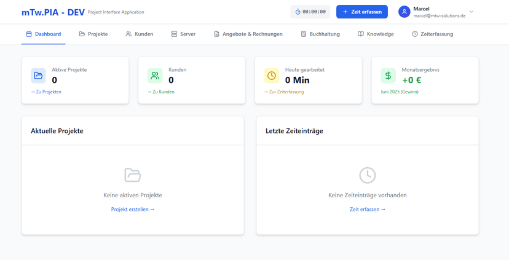Click the Heute gearbeitet label
The width and height of the screenshot is (509, 260).
(305, 70)
